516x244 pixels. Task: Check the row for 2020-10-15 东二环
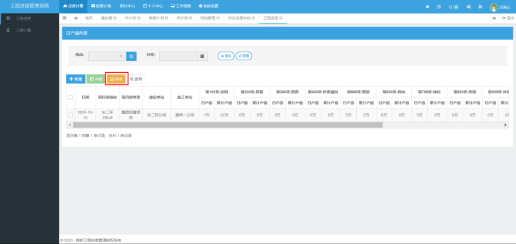click(71, 115)
